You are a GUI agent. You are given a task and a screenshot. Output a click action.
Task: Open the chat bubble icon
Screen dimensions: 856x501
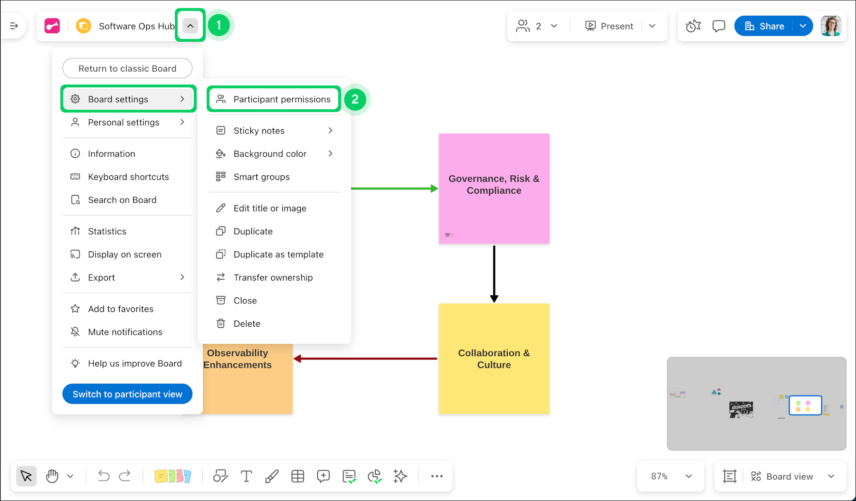719,26
